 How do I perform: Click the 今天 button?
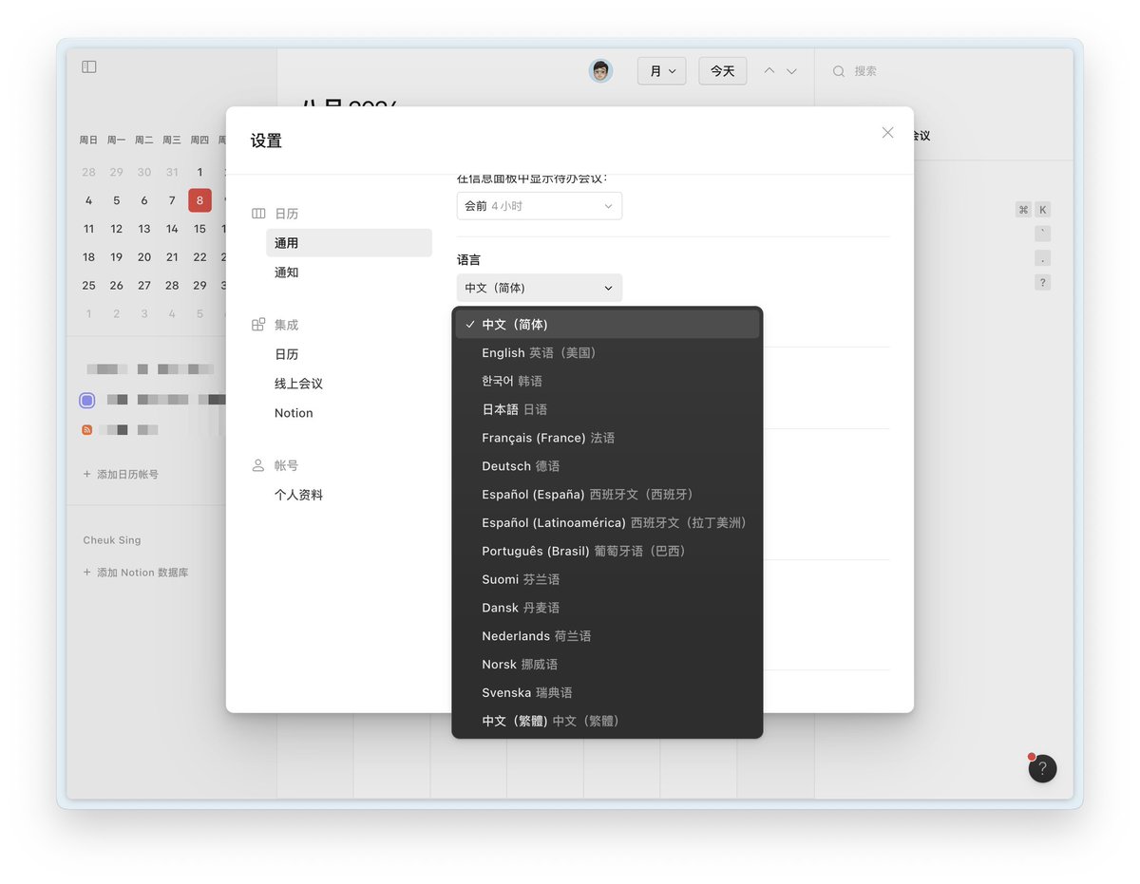pos(723,71)
